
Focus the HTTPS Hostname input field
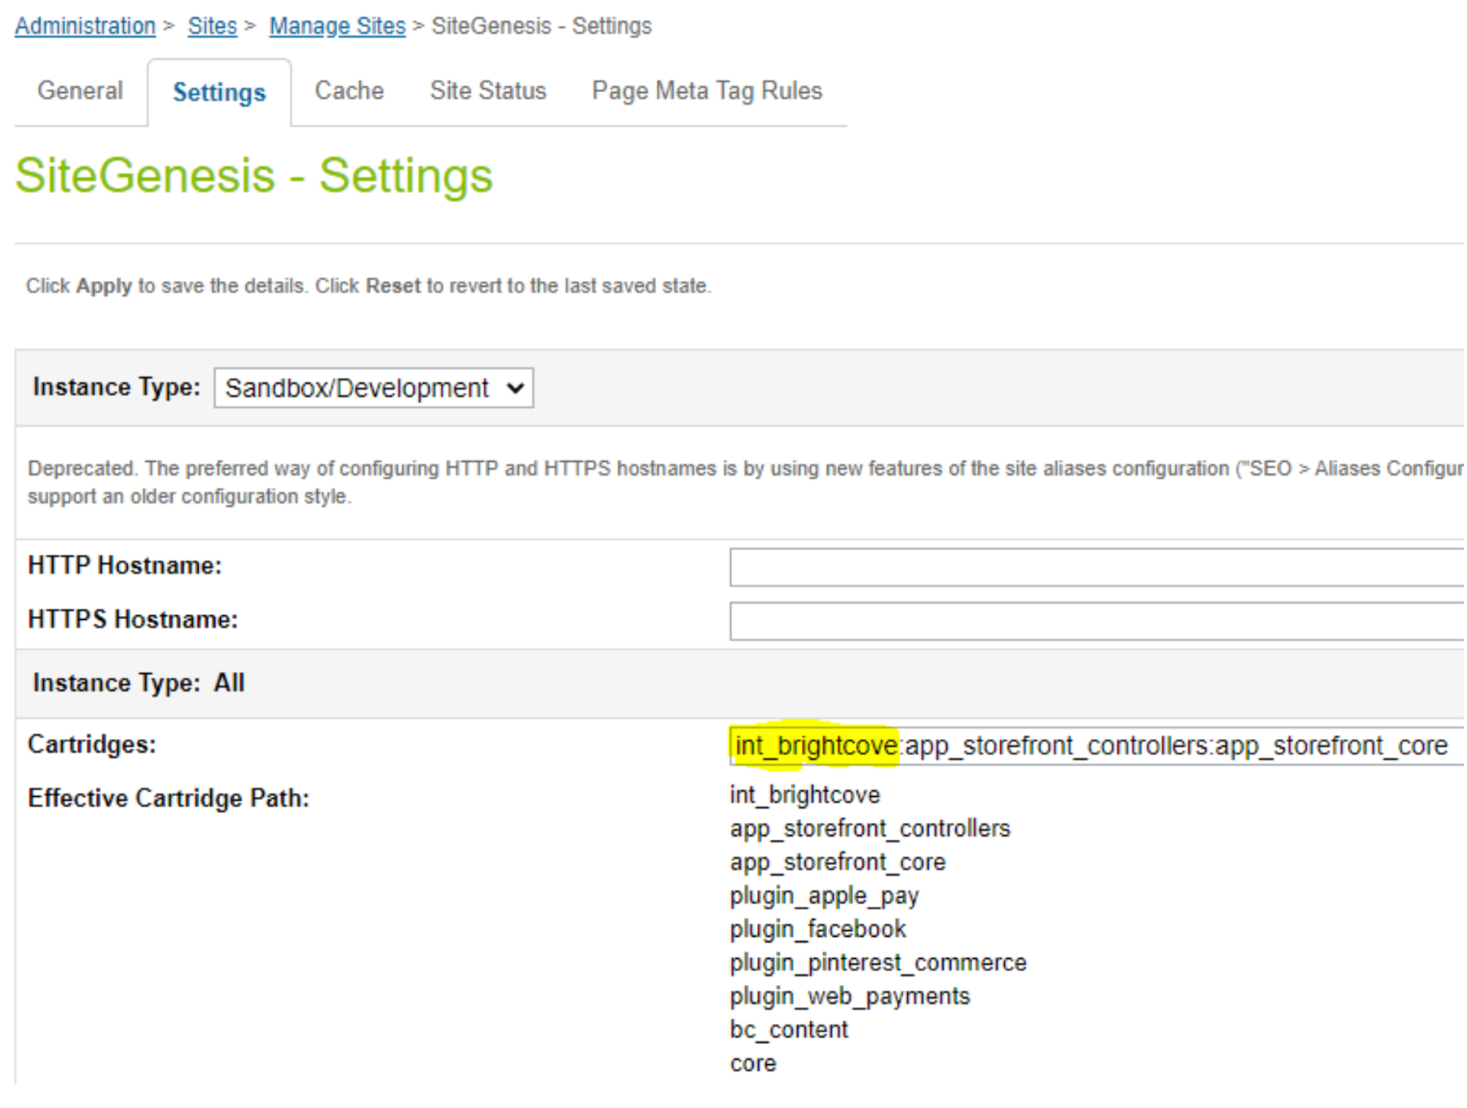point(1095,622)
